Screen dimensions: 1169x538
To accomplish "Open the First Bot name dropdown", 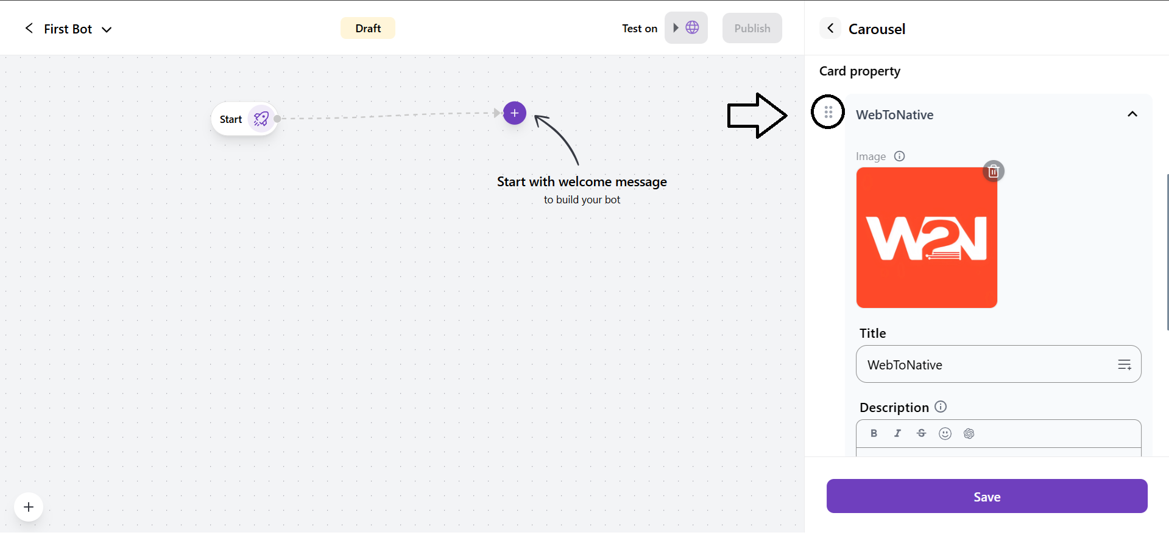I will [x=107, y=29].
